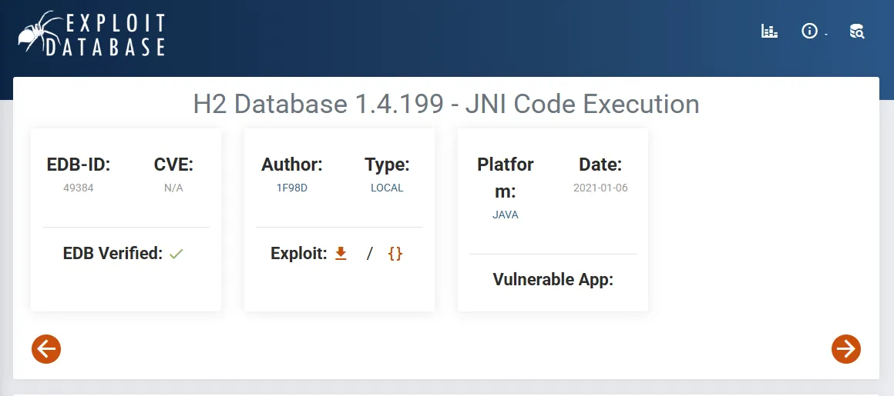Open the database search icon

coord(857,32)
